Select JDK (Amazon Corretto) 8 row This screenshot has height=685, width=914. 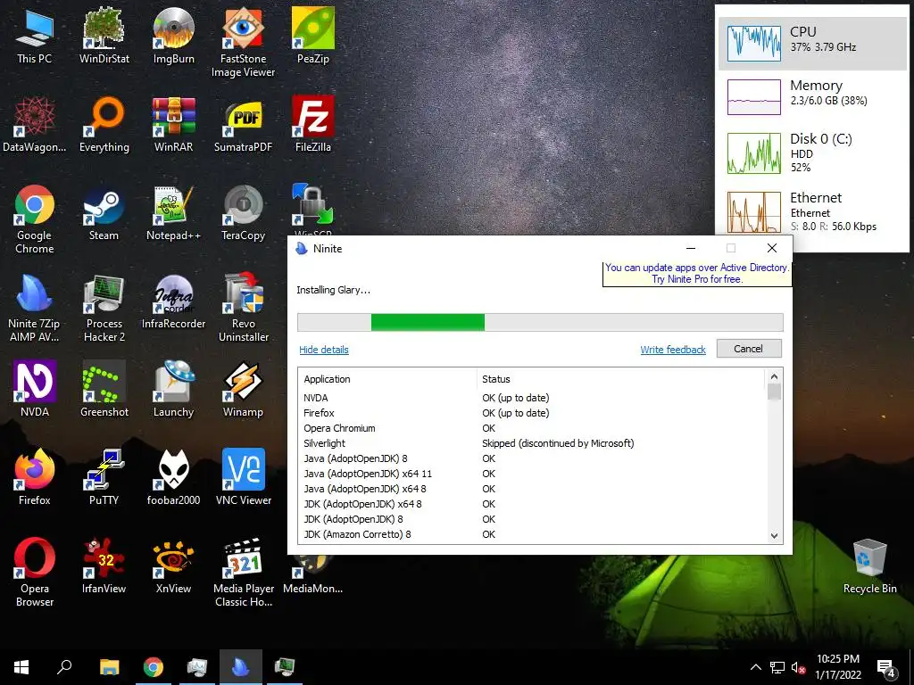tap(533, 534)
